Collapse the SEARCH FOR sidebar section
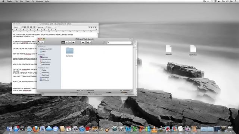 pos(38,68)
